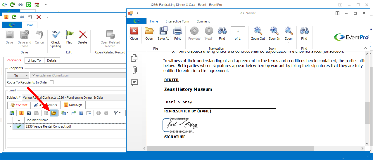Toggle Route To Recipients In Order checkbox

pyautogui.click(x=51, y=82)
